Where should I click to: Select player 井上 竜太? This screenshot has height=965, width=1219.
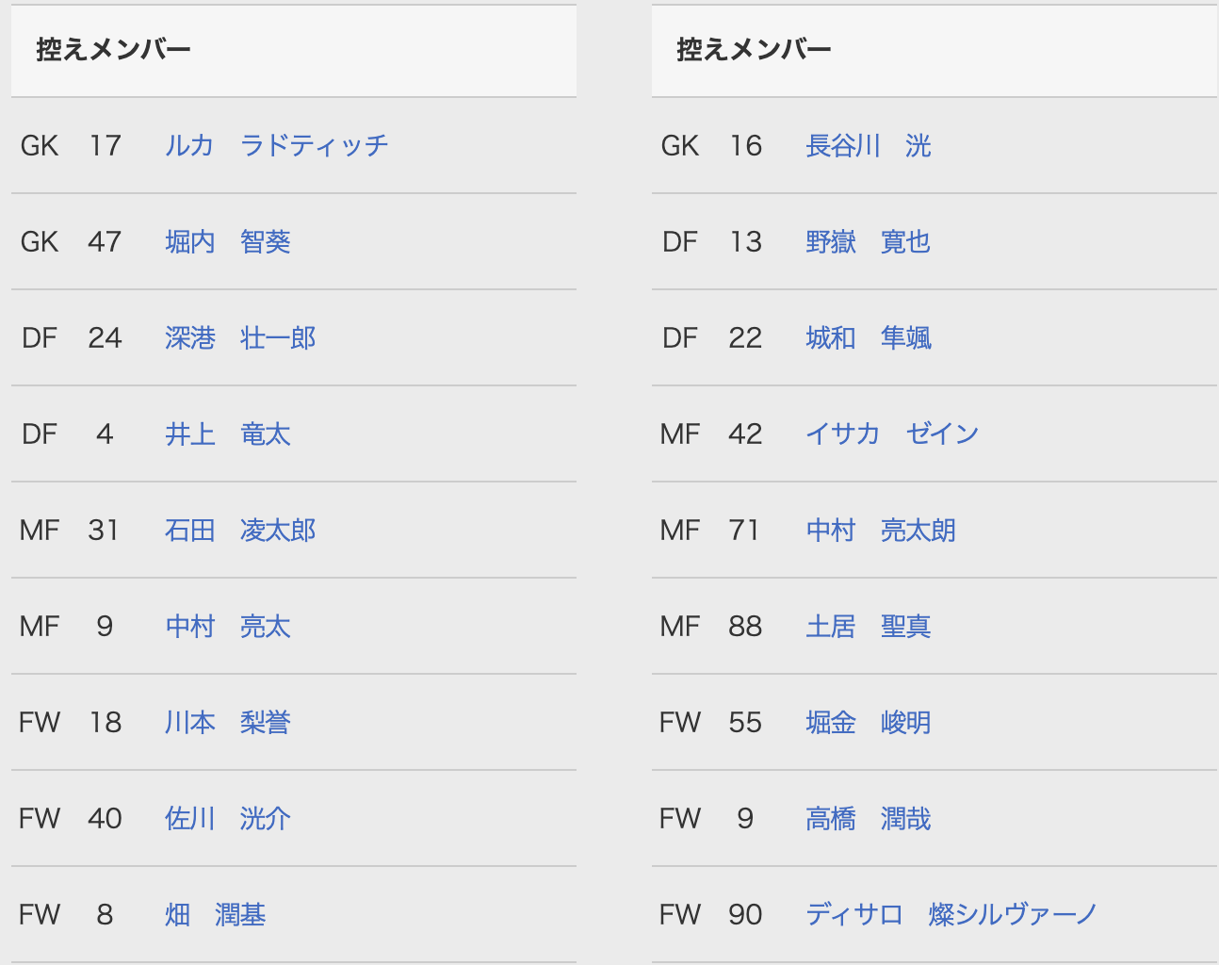(228, 434)
